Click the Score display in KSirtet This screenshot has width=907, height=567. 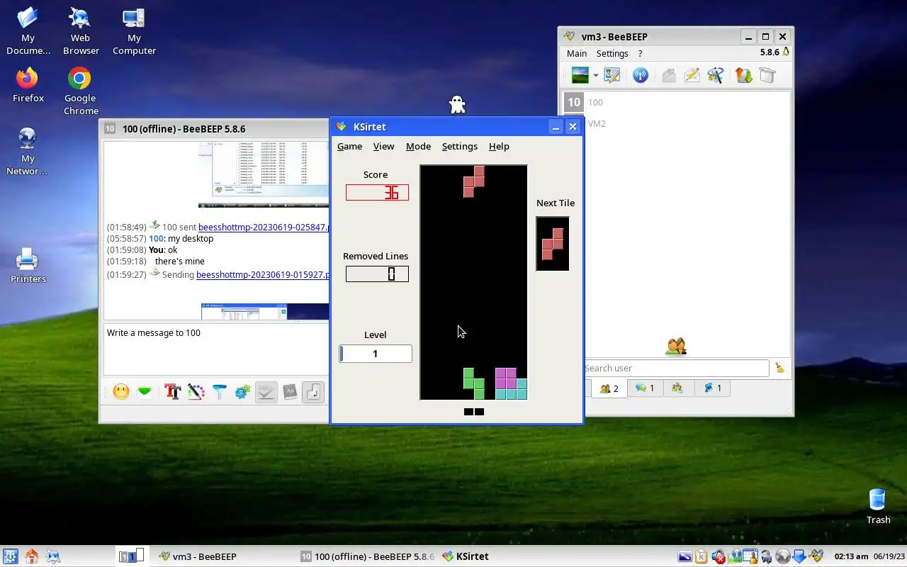[377, 192]
